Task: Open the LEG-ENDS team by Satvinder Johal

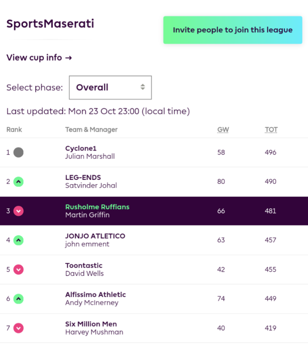Action: pyautogui.click(x=83, y=177)
